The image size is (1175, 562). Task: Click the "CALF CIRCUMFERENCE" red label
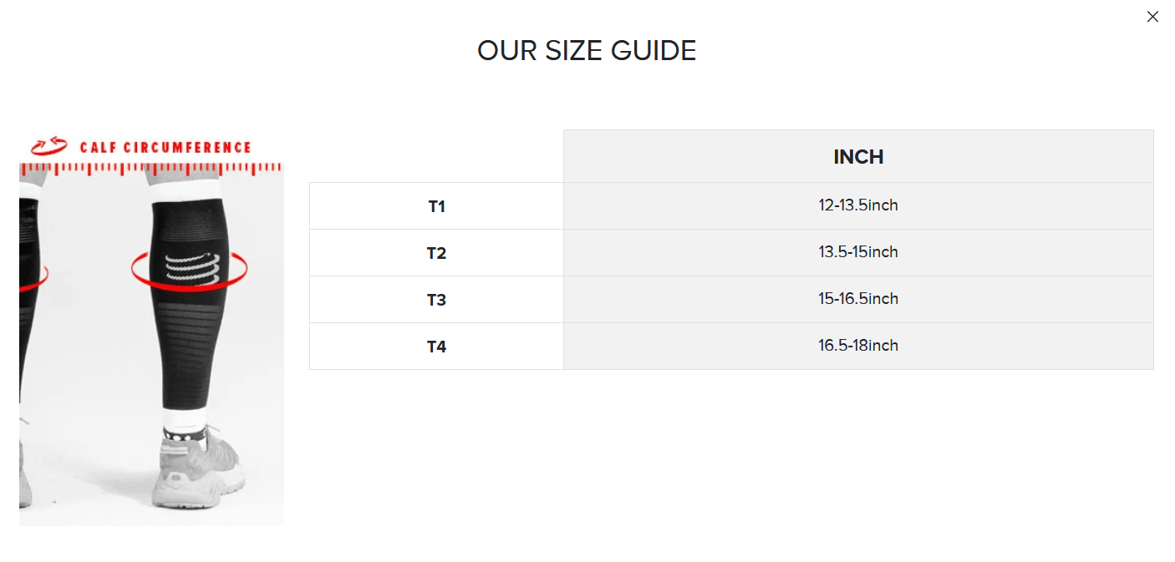[x=165, y=148]
